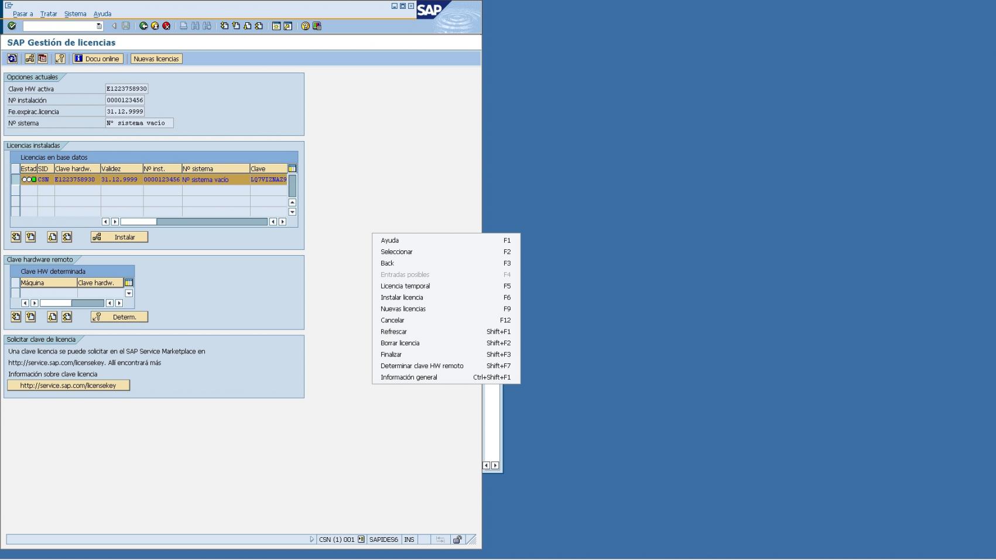Click the Find next binoculars-plus icon

[x=207, y=26]
